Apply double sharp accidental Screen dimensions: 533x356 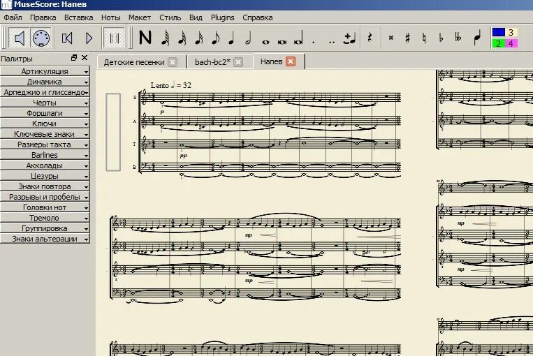391,38
